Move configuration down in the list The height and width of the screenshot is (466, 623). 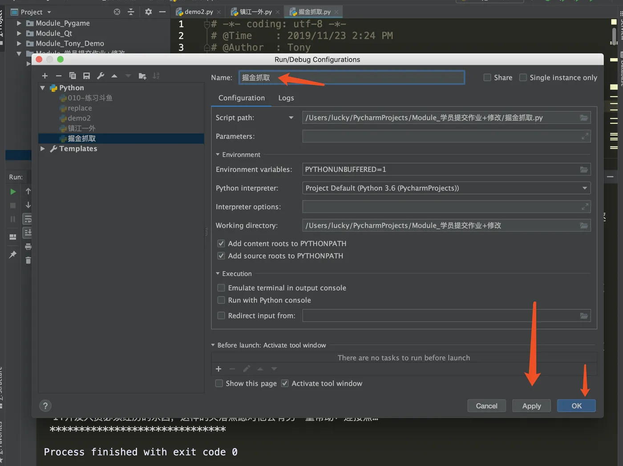pos(128,76)
